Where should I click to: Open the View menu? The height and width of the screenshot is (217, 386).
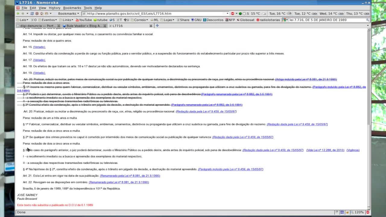[42, 8]
